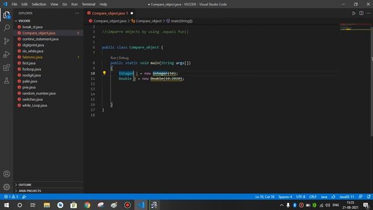
Task: Open the Extensions view
Action: click(6, 68)
